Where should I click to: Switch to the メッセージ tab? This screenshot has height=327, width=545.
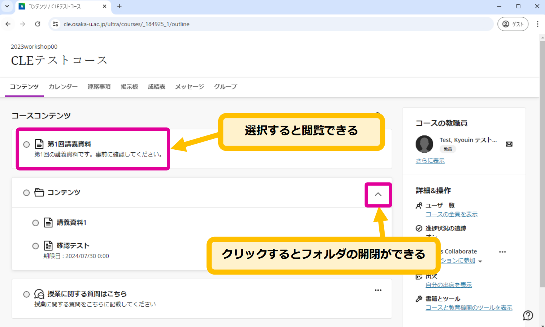[x=189, y=87]
